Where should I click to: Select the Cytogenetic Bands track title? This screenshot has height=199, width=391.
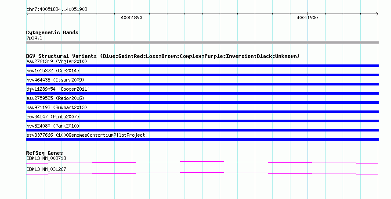click(x=52, y=32)
